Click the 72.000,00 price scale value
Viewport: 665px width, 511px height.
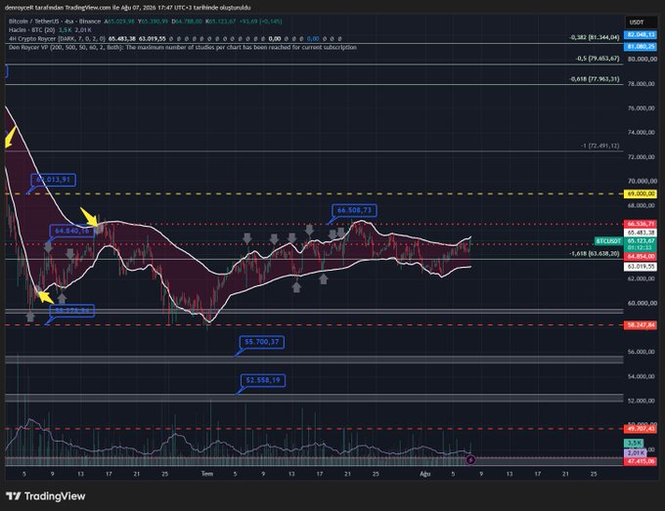click(643, 156)
